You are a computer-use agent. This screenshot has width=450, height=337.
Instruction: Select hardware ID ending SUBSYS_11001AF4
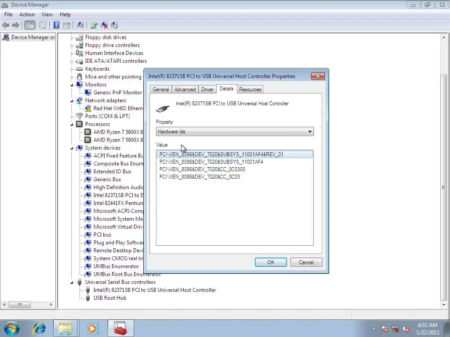point(211,161)
